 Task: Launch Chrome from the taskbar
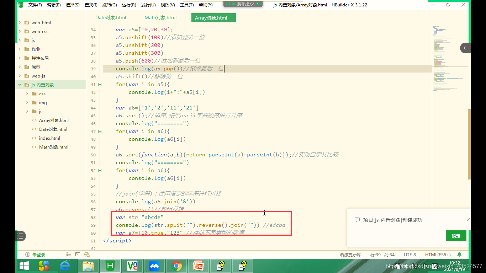[177, 266]
